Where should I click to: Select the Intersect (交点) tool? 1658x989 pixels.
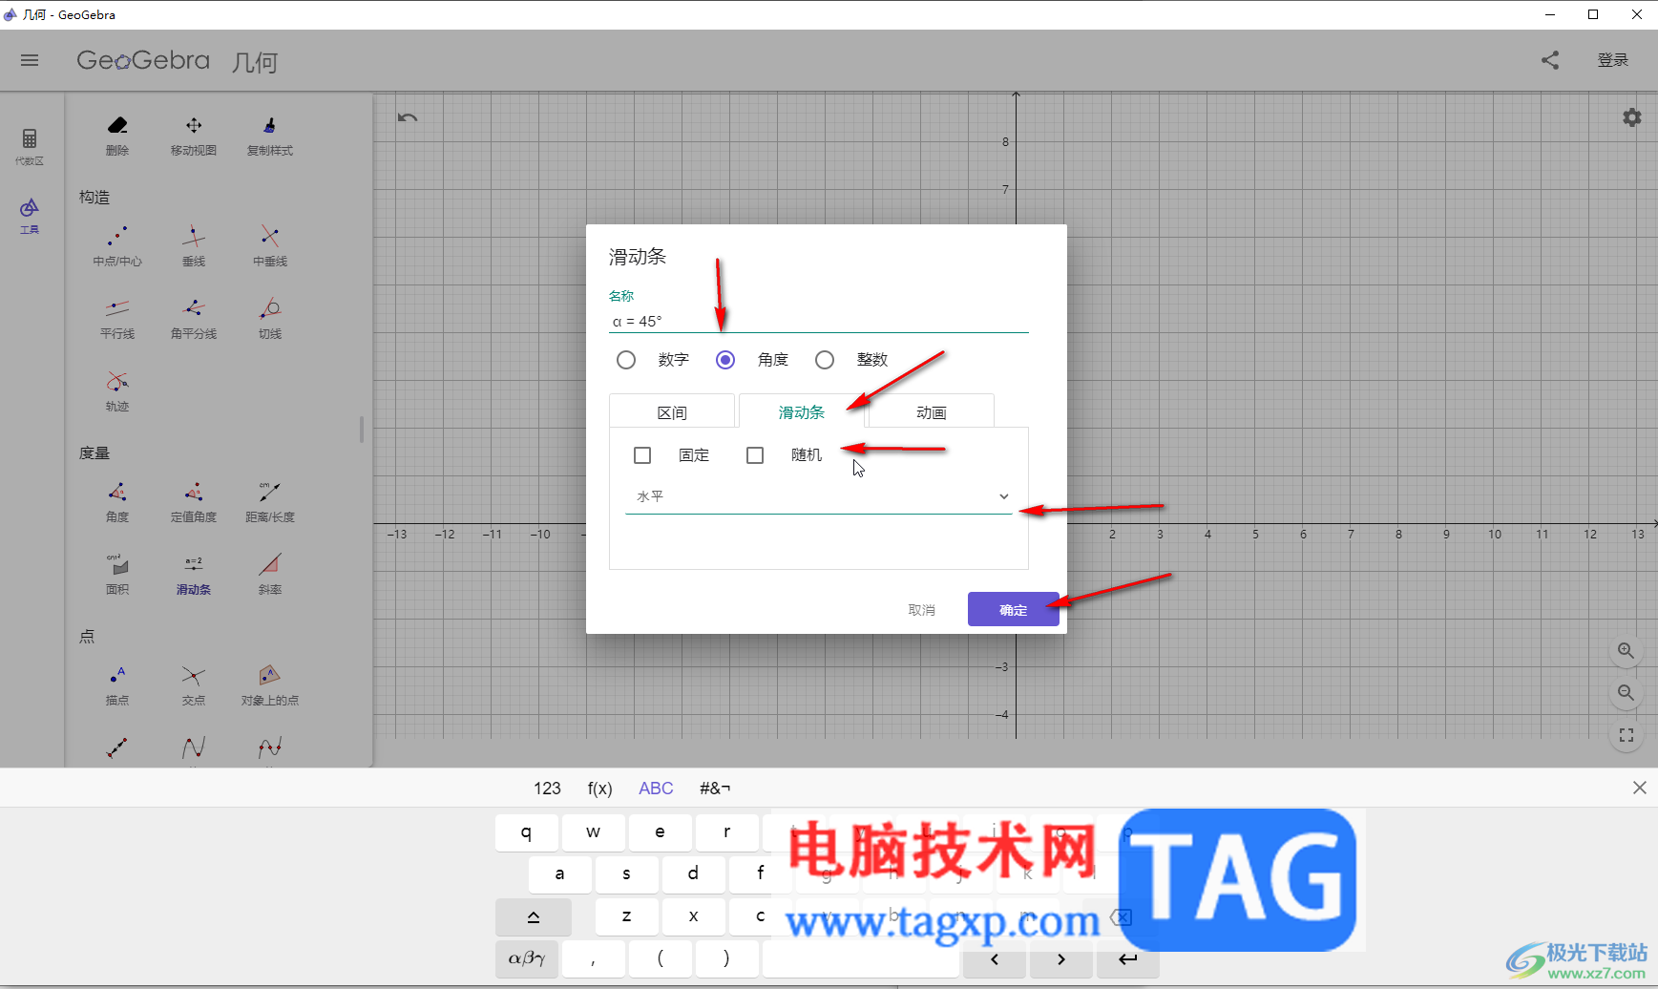(194, 685)
